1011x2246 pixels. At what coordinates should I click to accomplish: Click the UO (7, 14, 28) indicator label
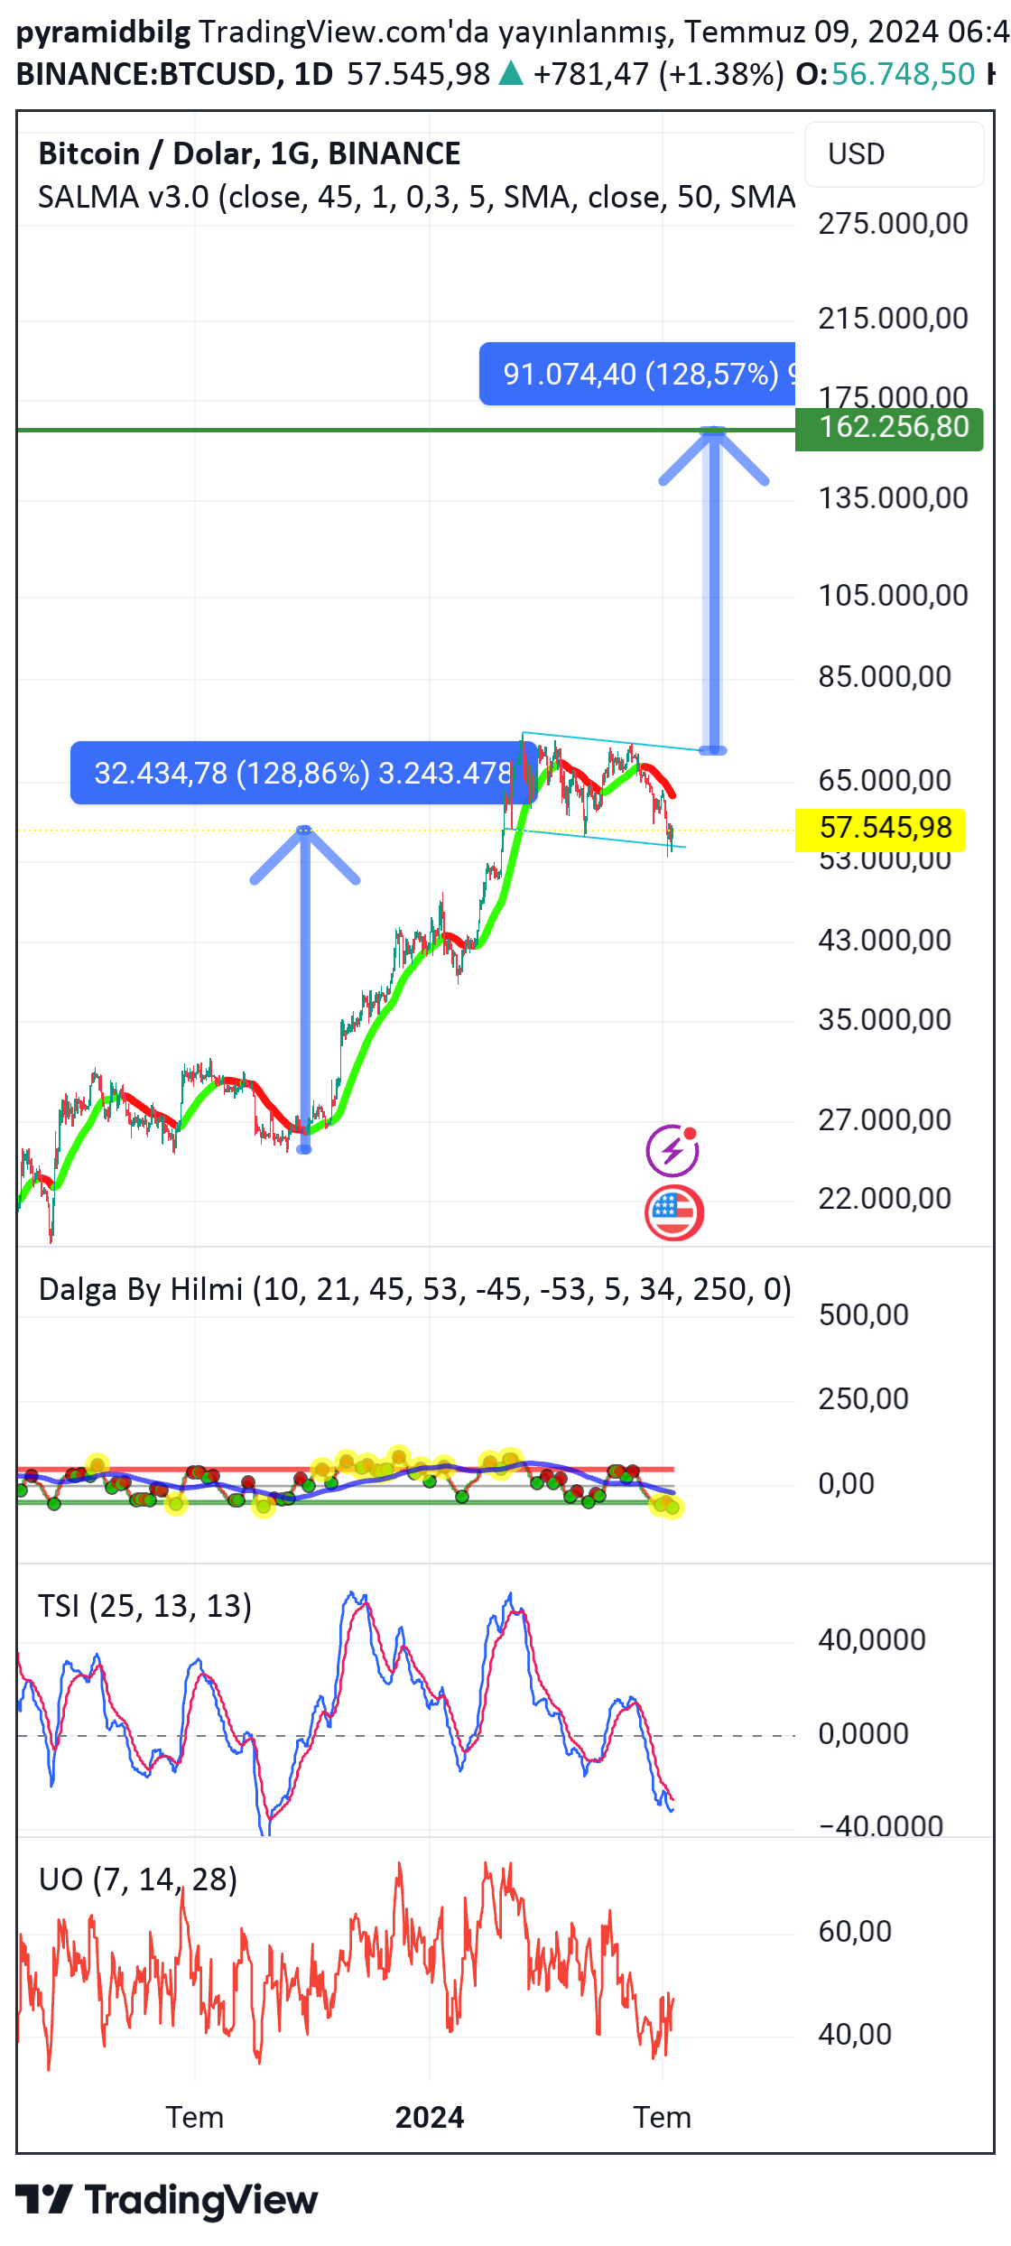click(138, 1879)
